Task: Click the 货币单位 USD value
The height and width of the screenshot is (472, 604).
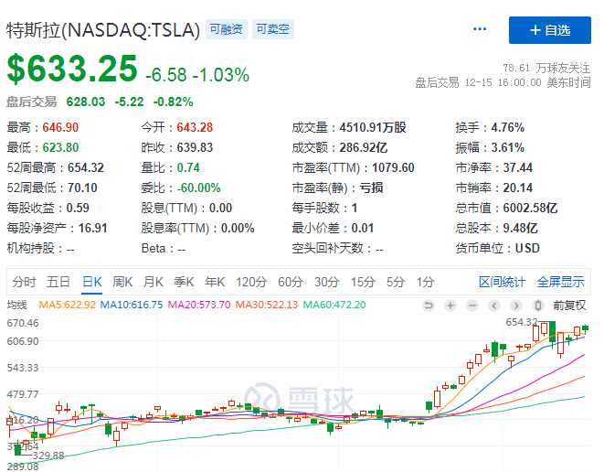Action: 527,248
